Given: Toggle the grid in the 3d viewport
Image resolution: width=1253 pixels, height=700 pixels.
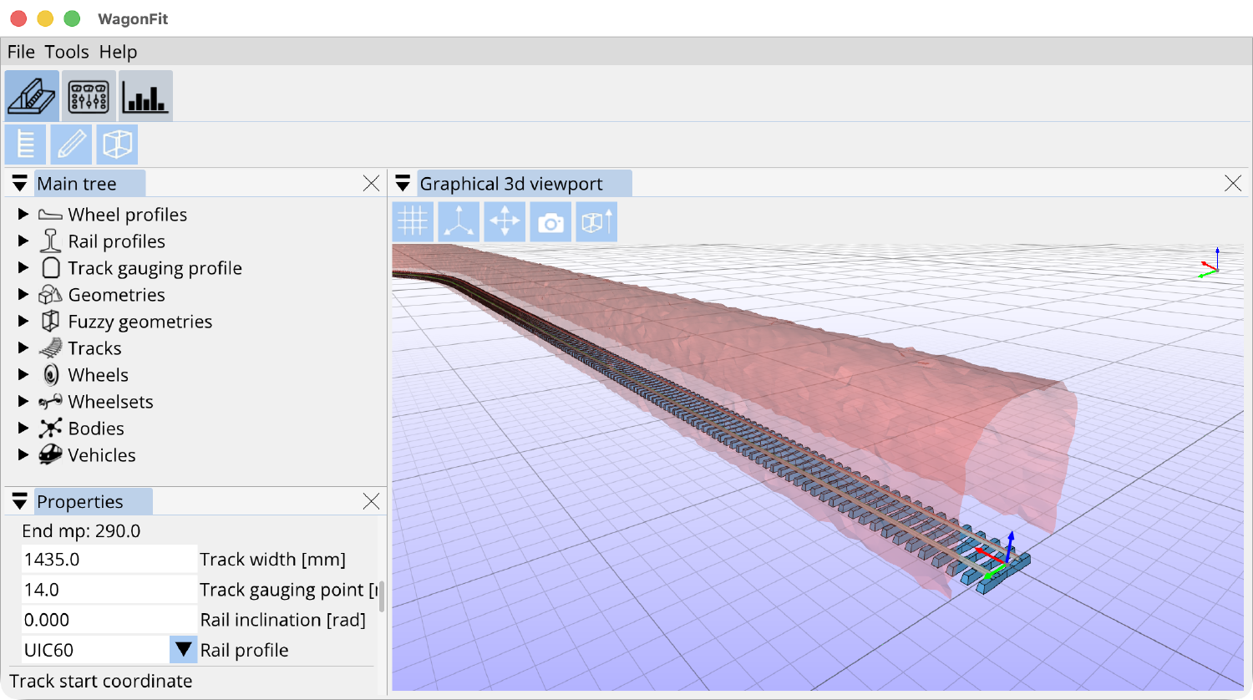Looking at the screenshot, I should coord(413,221).
